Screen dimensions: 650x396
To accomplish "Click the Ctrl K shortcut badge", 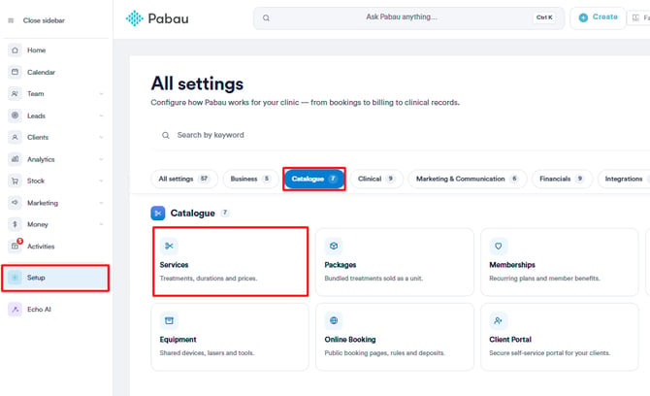I will [x=544, y=17].
